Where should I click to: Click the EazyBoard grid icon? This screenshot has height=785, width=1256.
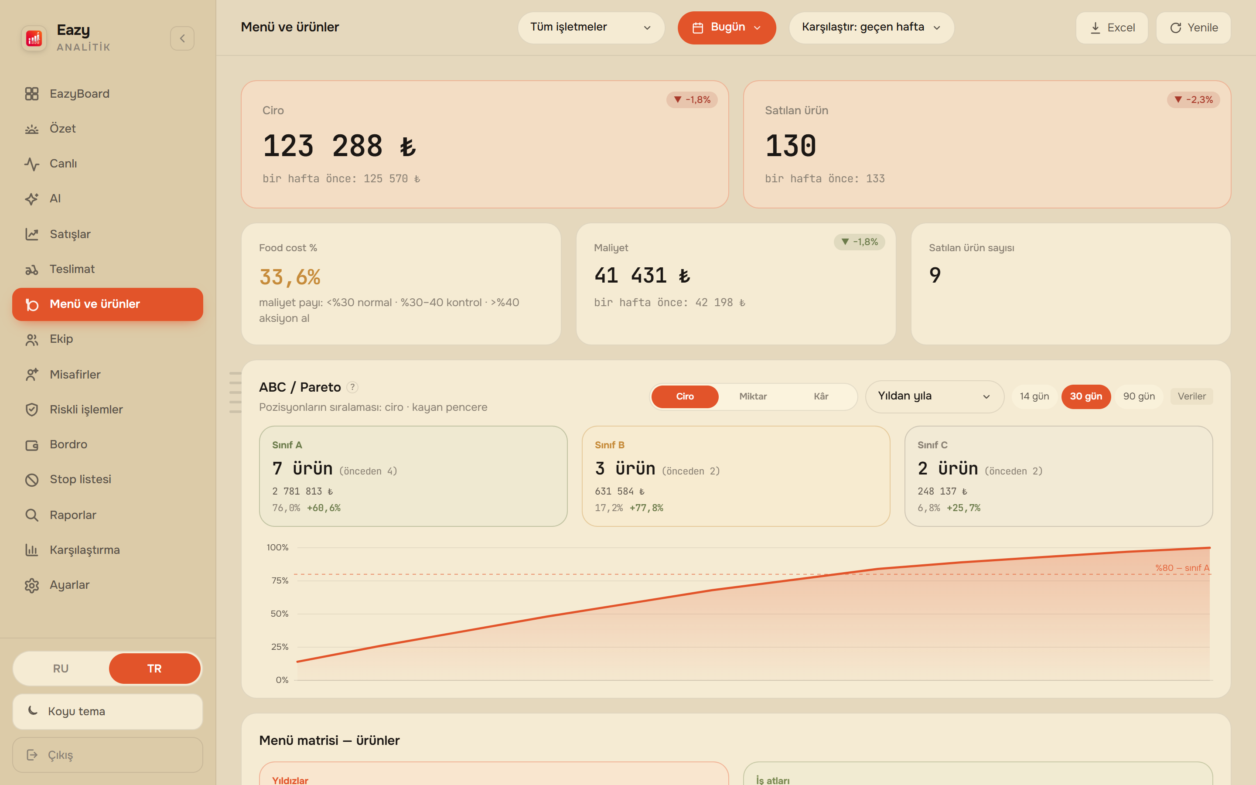tap(32, 94)
